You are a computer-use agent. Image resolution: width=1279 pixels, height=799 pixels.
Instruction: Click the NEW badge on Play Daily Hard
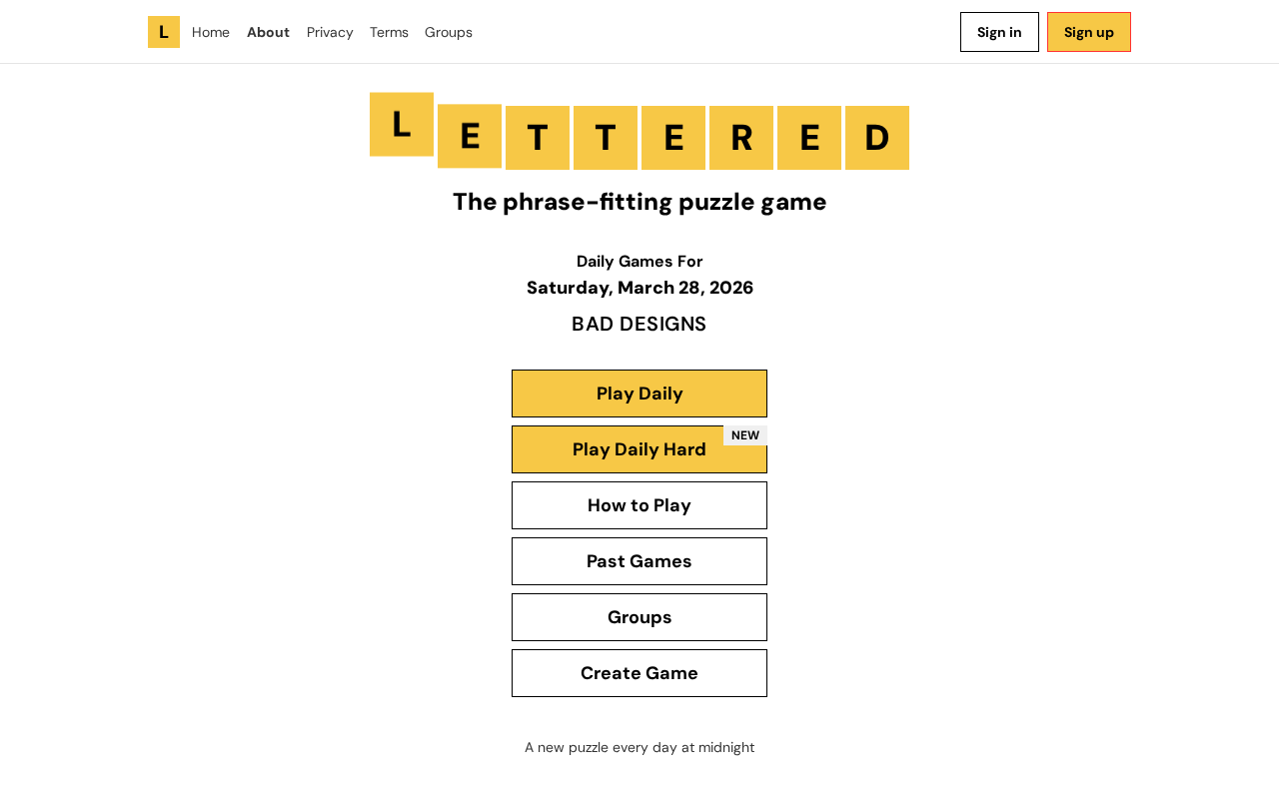tap(745, 435)
